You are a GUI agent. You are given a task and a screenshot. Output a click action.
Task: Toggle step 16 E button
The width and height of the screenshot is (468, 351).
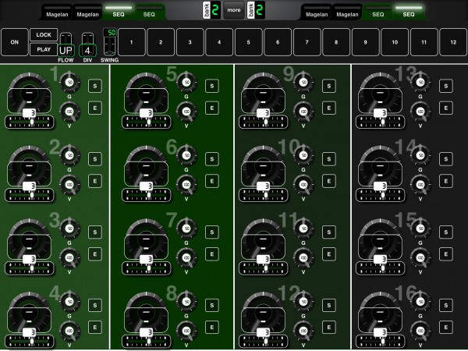[446, 328]
